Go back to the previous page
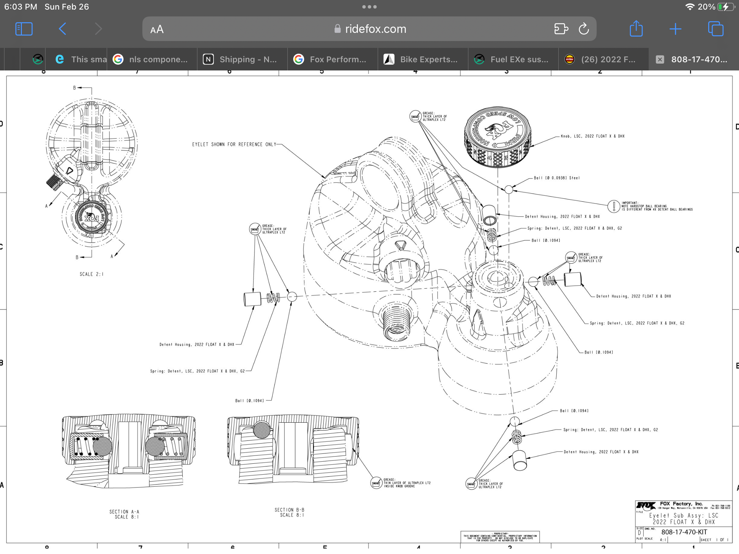739x554 pixels. coord(62,29)
